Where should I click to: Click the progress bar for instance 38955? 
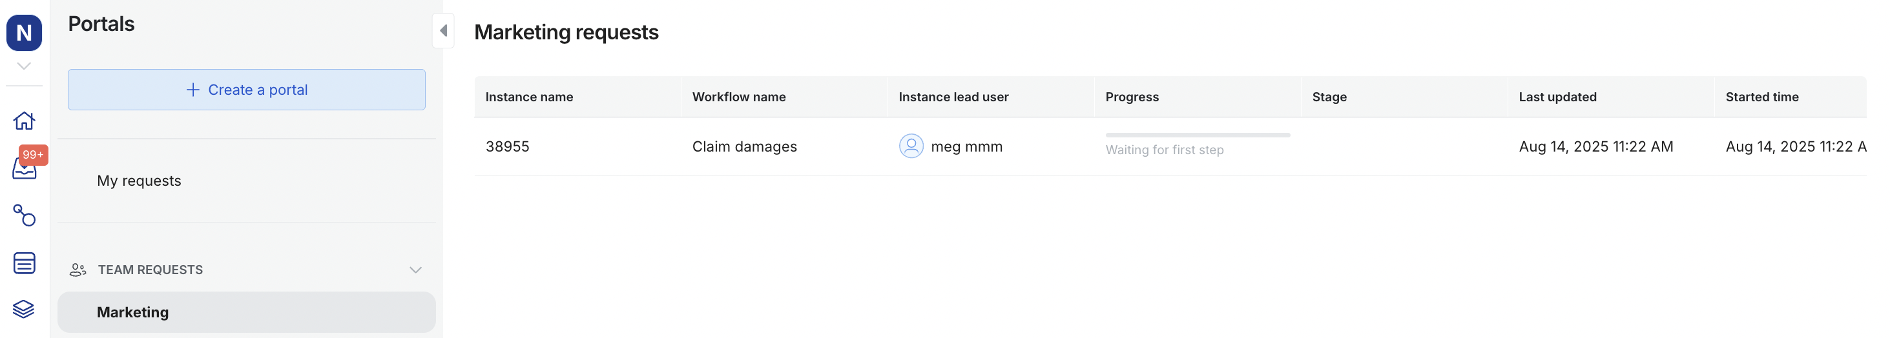click(x=1197, y=135)
